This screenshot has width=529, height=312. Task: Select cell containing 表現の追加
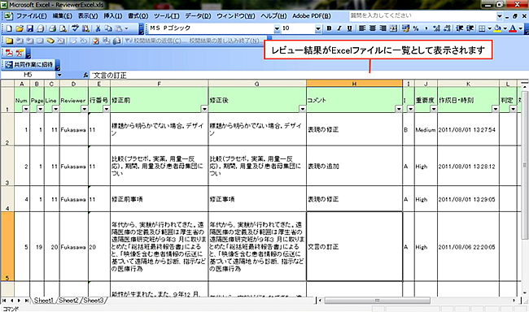(x=354, y=166)
